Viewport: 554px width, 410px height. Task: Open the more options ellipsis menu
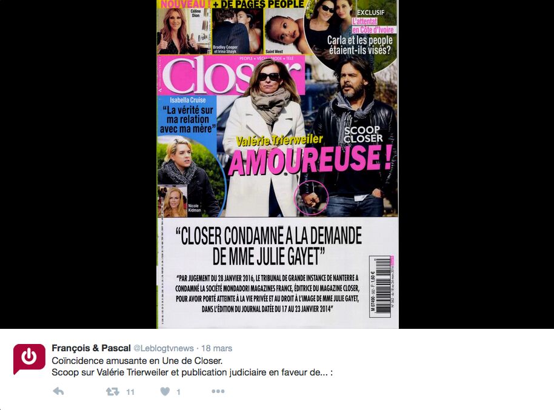pyautogui.click(x=218, y=391)
